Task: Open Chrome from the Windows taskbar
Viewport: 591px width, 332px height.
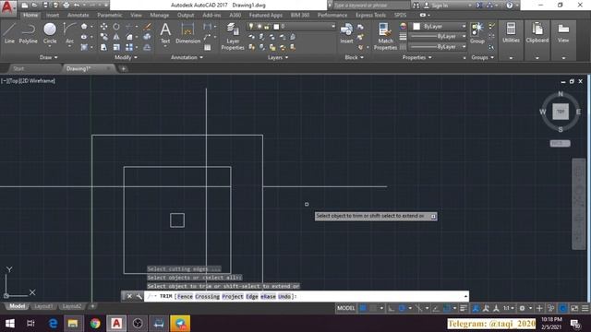Action: tap(95, 324)
